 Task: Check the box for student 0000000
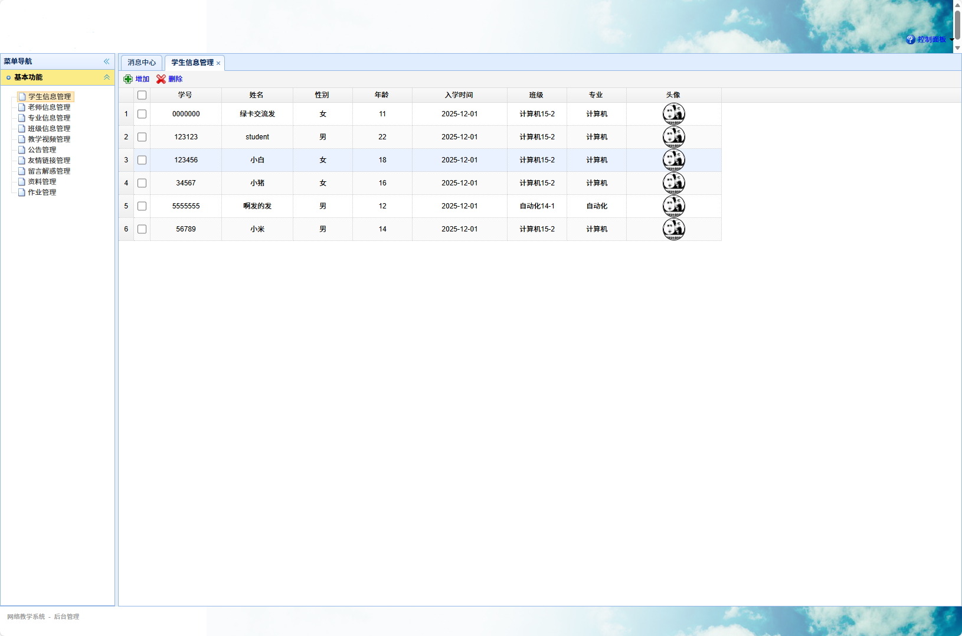coord(142,114)
